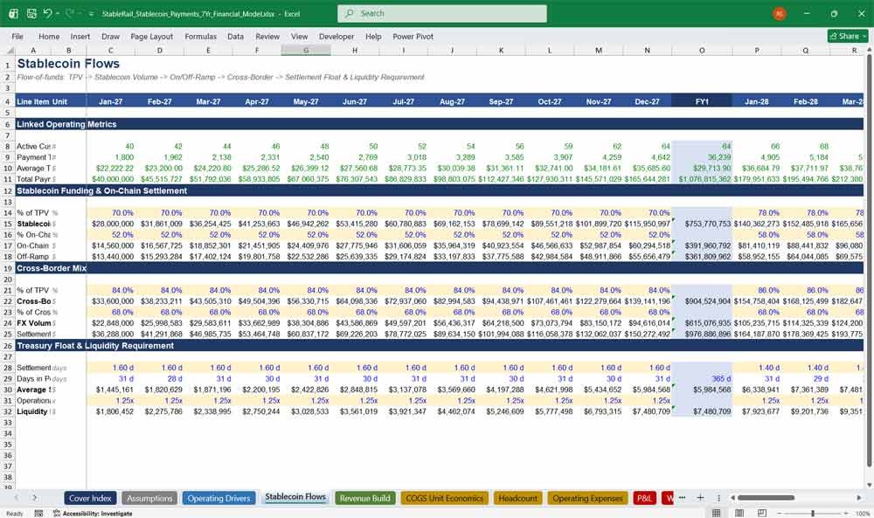The height and width of the screenshot is (518, 874).
Task: Switch to Page Break Preview icon
Action: coord(762,513)
